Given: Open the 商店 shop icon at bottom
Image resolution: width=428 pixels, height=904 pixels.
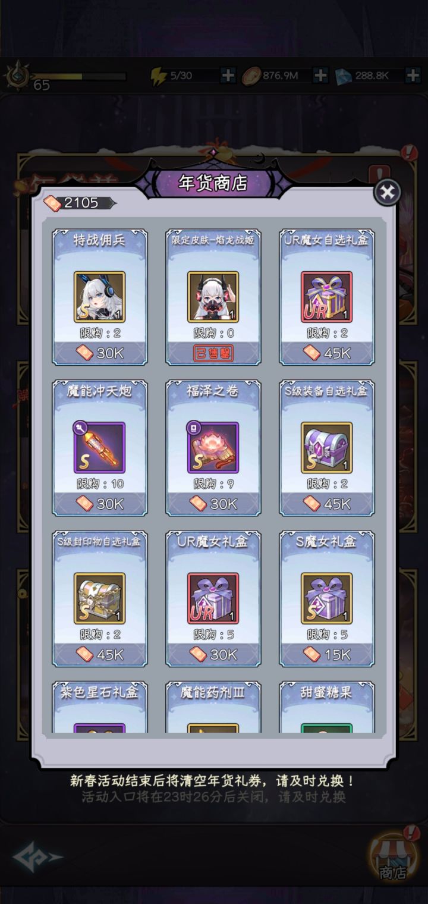Looking at the screenshot, I should [392, 856].
